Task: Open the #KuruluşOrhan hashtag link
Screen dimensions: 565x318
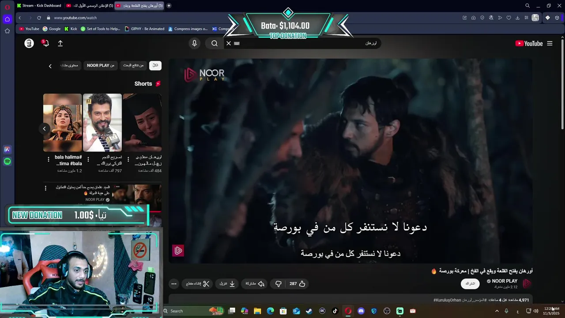Action: tap(447, 300)
